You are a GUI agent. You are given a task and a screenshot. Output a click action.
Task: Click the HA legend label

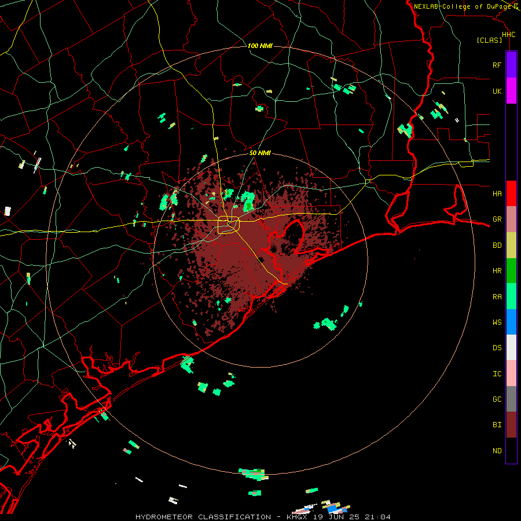pos(497,194)
